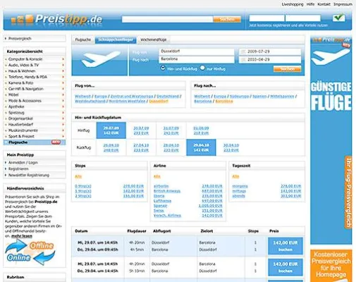Open the Flugsuche sidebar entry
This screenshot has width=356, height=282.
[35, 142]
